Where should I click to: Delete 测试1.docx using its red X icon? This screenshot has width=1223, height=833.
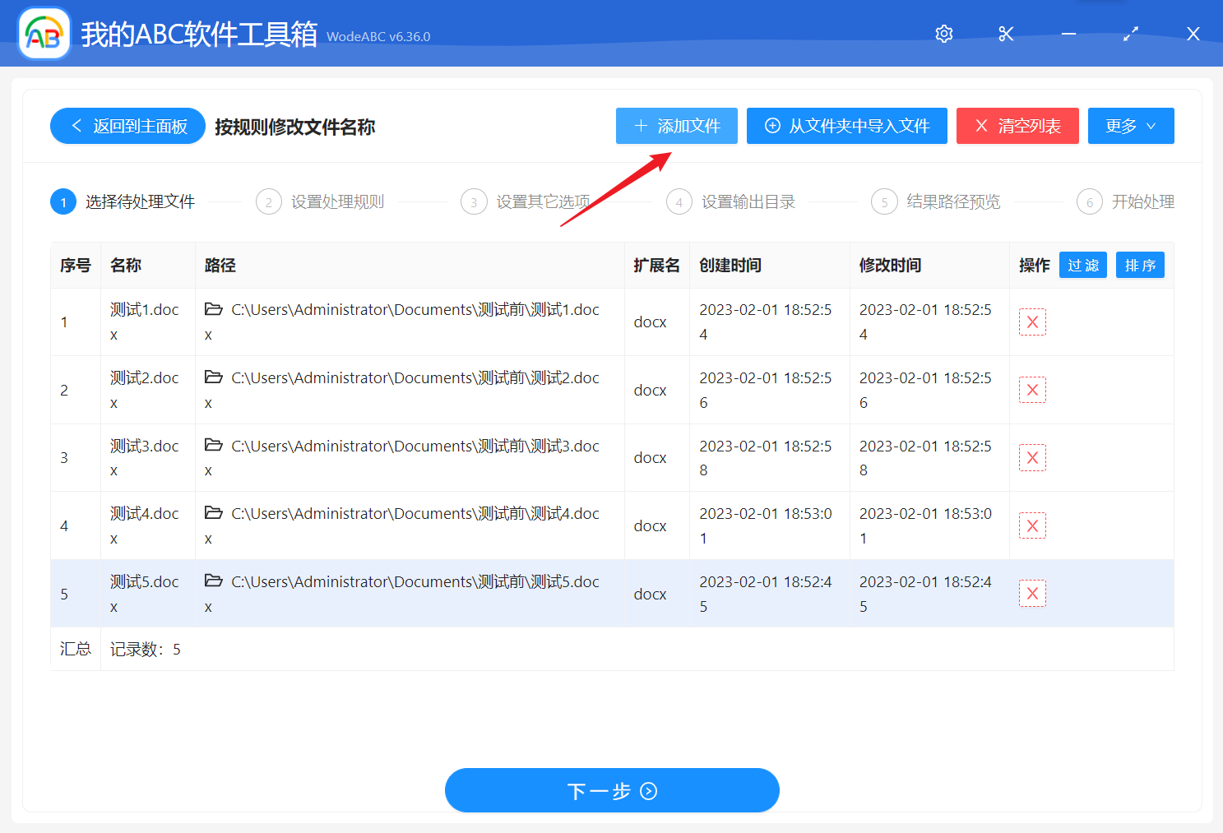1032,322
